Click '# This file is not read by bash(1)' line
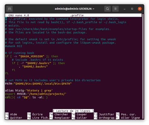 [x=66, y=22]
